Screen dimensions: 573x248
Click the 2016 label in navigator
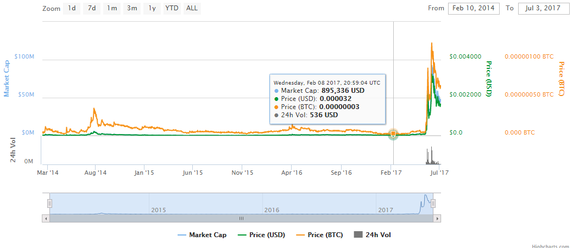tap(272, 210)
